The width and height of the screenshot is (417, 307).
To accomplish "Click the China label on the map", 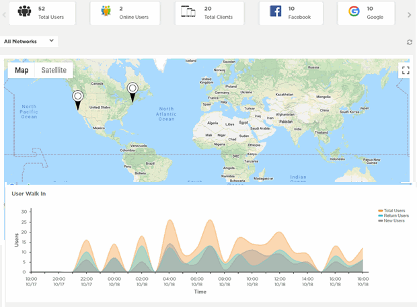I will [x=324, y=110].
